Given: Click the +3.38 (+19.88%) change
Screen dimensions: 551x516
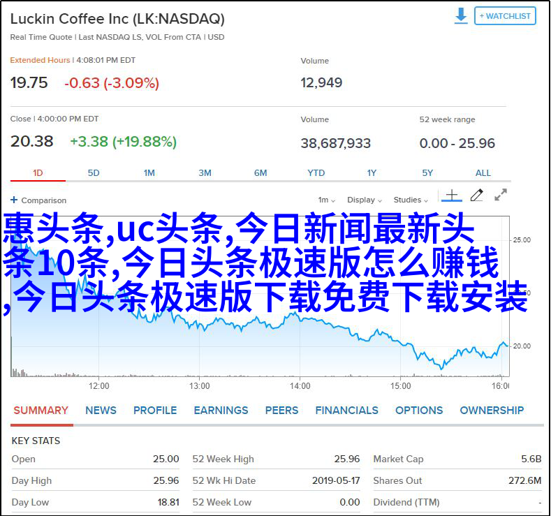Looking at the screenshot, I should pyautogui.click(x=124, y=142).
